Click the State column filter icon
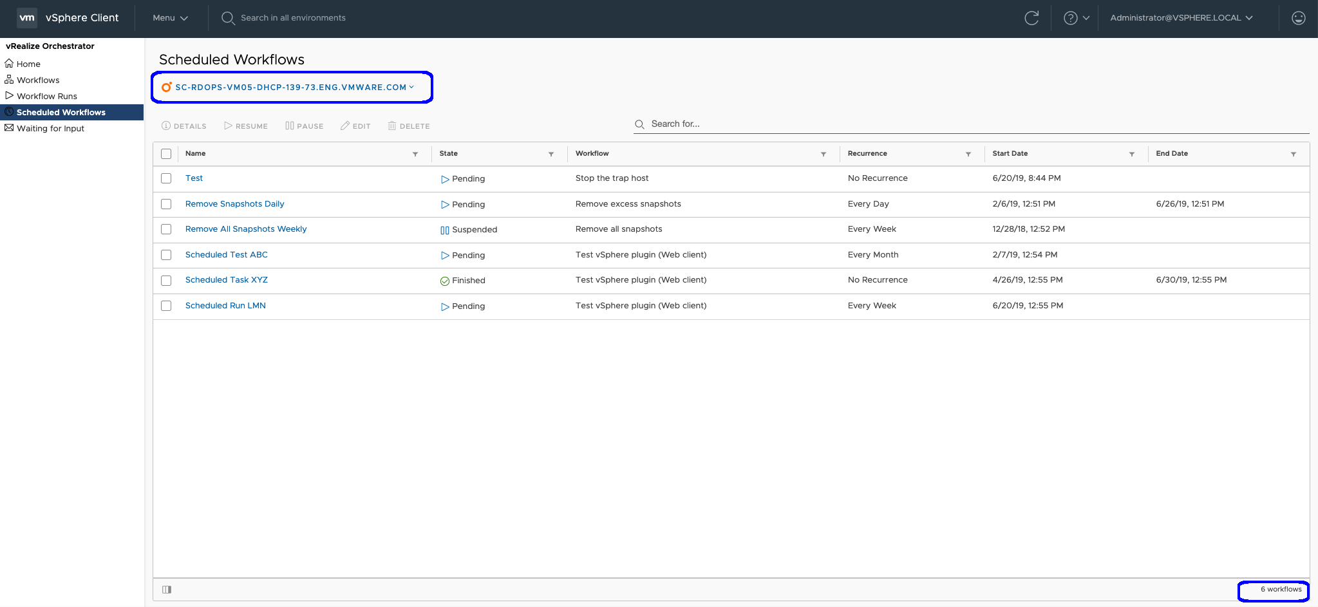The width and height of the screenshot is (1318, 607). [551, 154]
